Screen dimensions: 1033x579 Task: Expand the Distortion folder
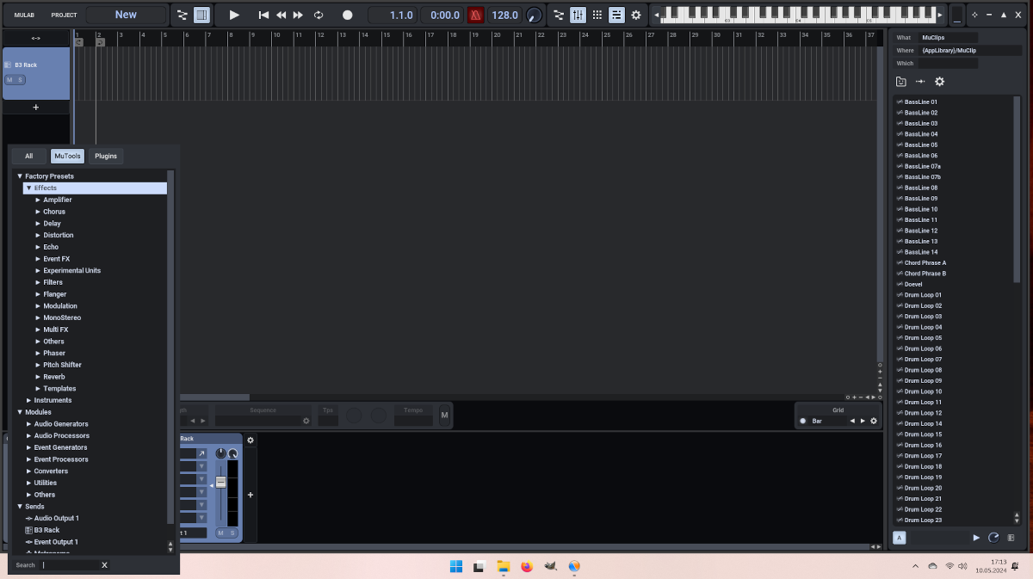(38, 235)
